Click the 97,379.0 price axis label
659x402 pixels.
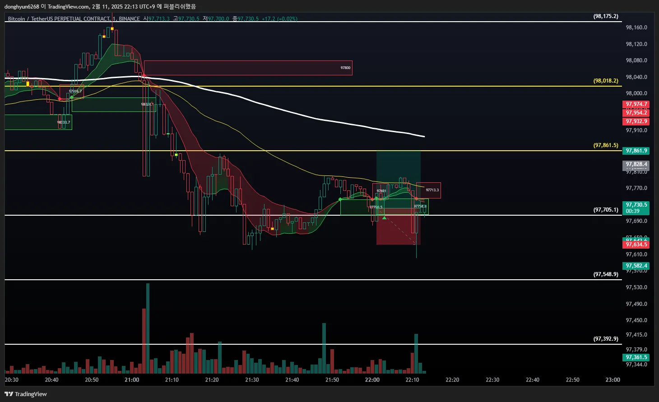tap(636, 350)
